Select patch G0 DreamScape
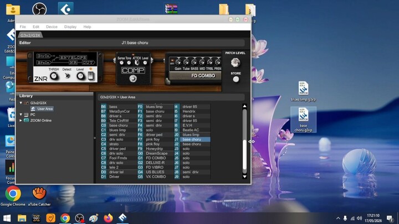 point(156,153)
